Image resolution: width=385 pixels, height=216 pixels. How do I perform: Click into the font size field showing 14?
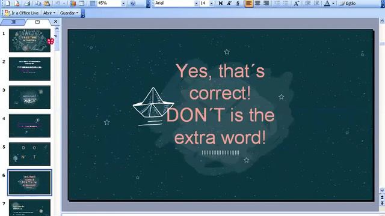[204, 3]
